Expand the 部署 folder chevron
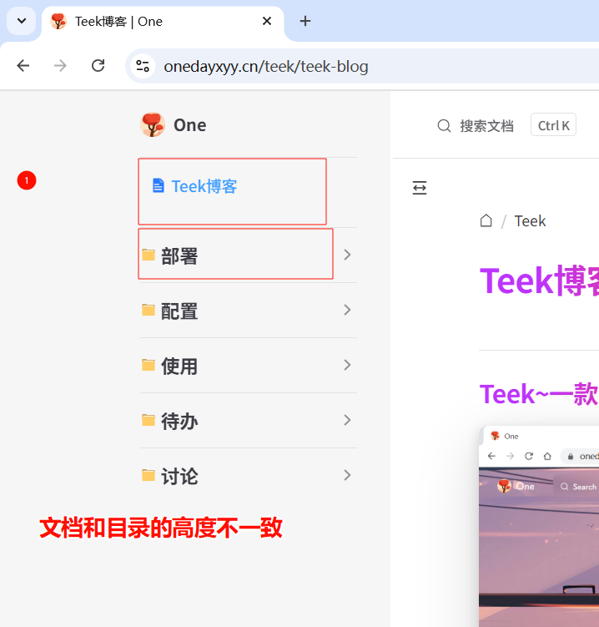Screen dimensions: 599x627 point(347,255)
